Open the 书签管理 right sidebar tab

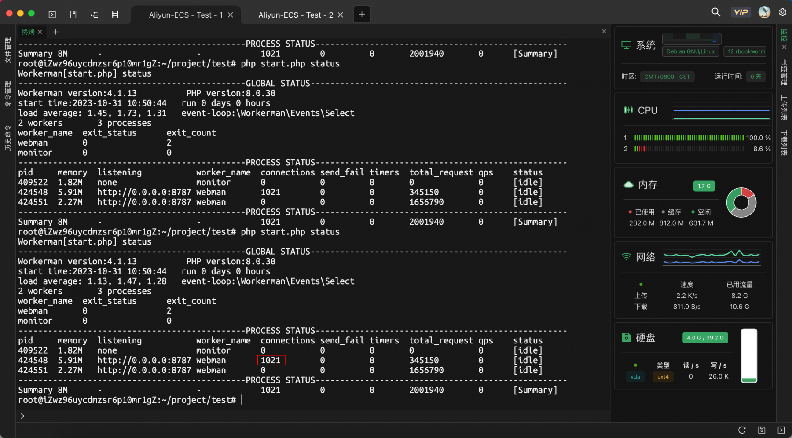[x=784, y=73]
